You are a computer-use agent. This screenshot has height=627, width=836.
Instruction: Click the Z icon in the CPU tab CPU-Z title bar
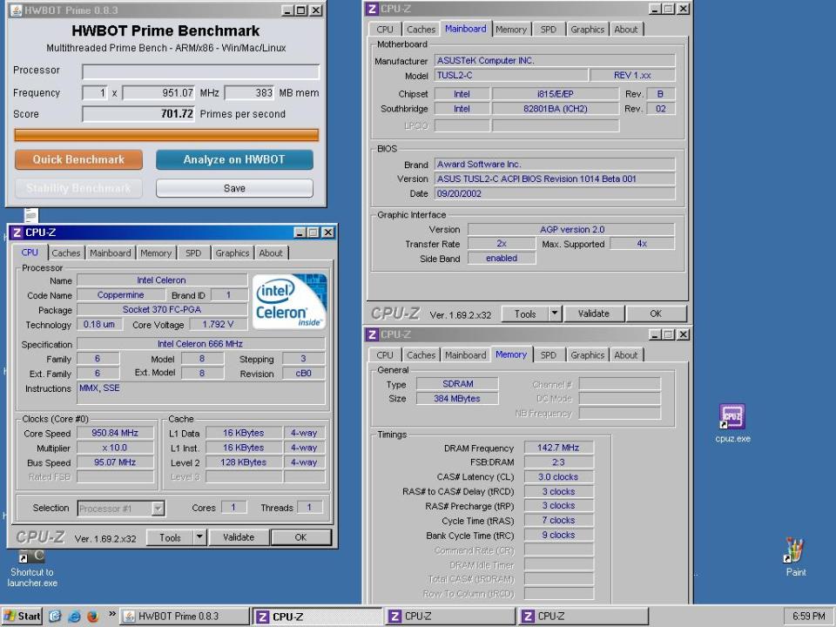[x=17, y=233]
